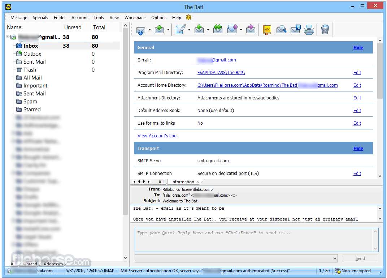Select the Starred folder
The image size is (387, 278).
(x=32, y=110)
